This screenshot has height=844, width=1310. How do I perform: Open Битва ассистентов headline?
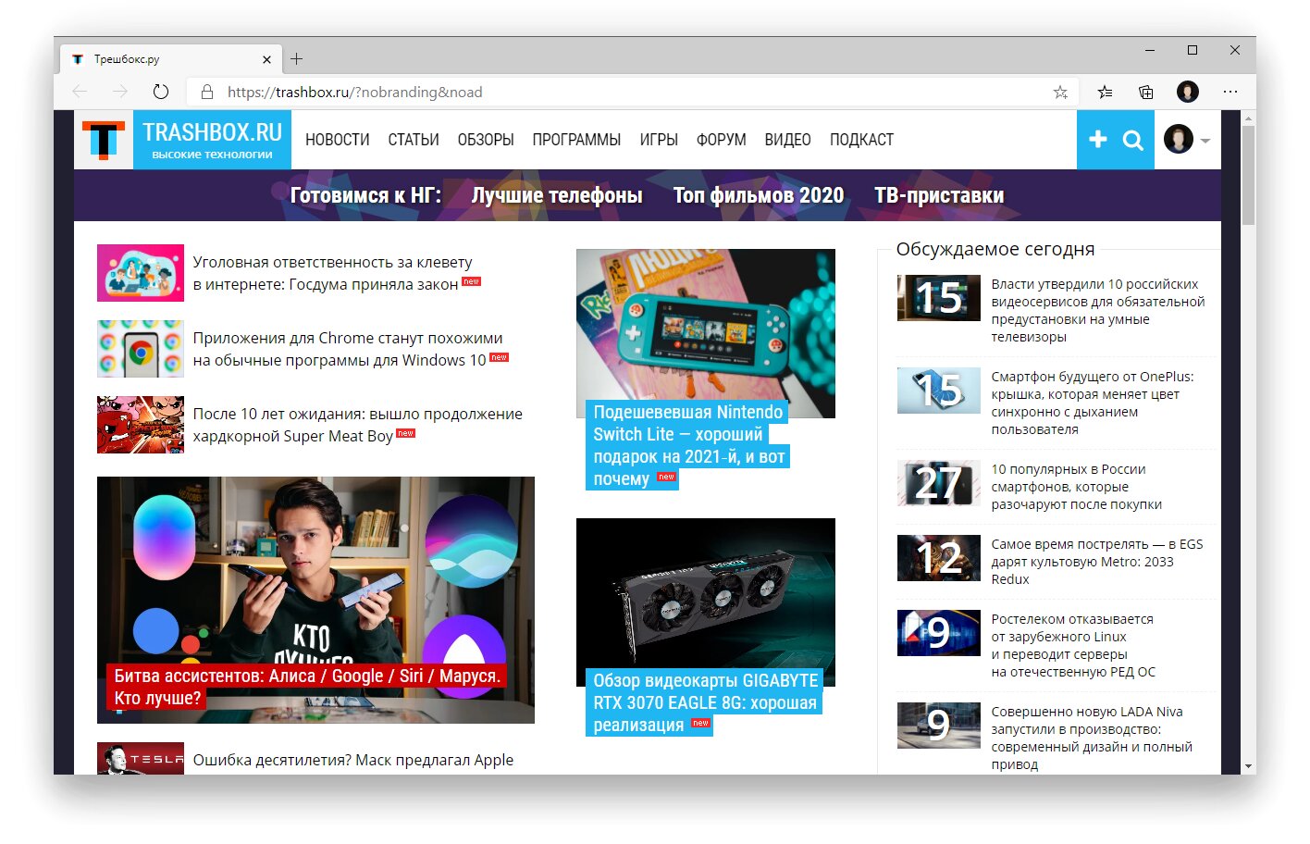[x=307, y=687]
